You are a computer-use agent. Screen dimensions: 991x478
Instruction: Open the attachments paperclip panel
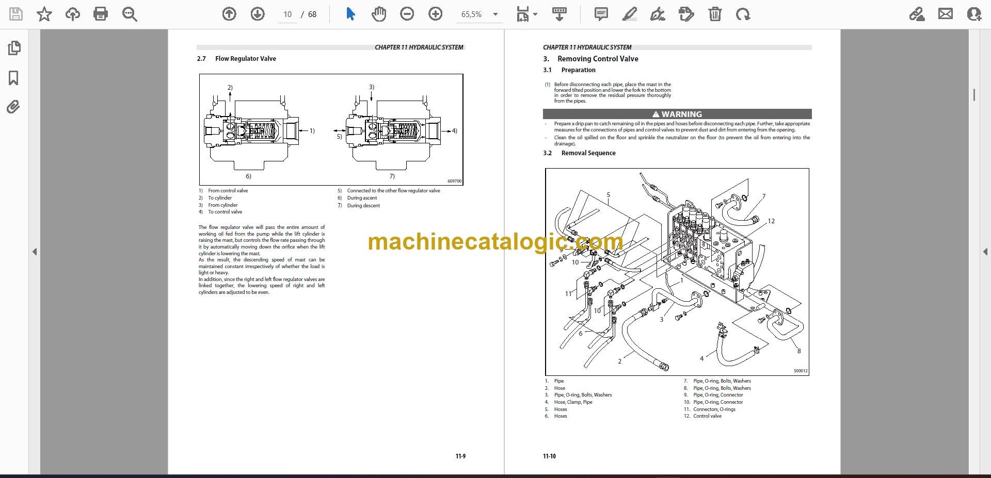[13, 107]
